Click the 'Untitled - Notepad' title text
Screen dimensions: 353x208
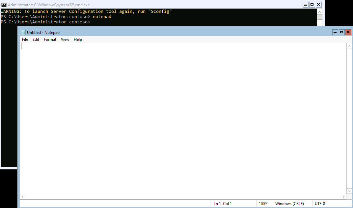[43, 32]
